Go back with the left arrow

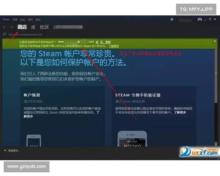(4, 27)
